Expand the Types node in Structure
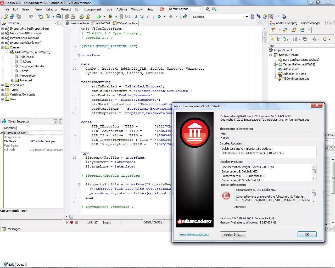Screen dimensions: 335x268 pyautogui.click(x=3, y=90)
